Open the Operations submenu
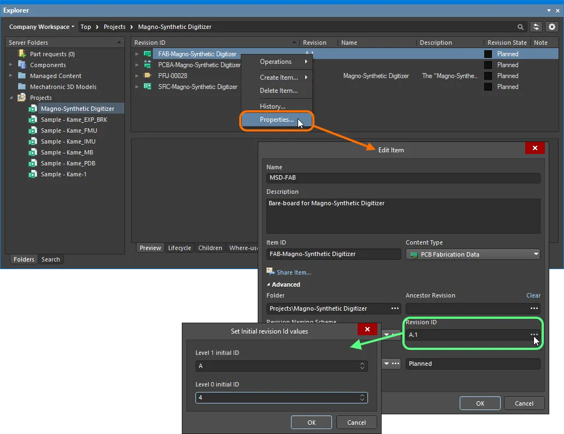 click(x=276, y=62)
